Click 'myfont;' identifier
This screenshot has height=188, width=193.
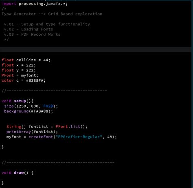tap(30, 76)
